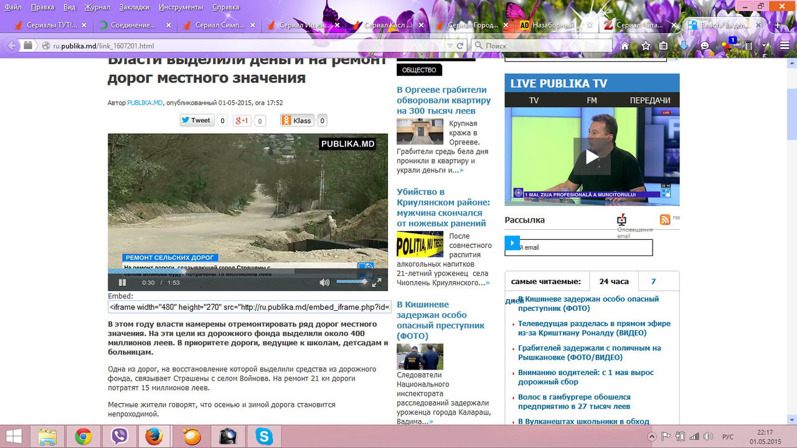
Task: Open the Оргеев robbery article headline
Action: (x=443, y=100)
